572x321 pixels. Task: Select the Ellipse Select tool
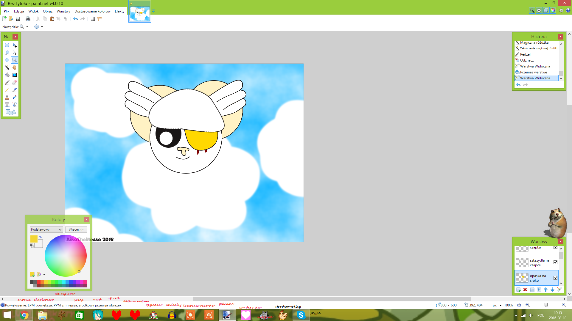coord(7,60)
